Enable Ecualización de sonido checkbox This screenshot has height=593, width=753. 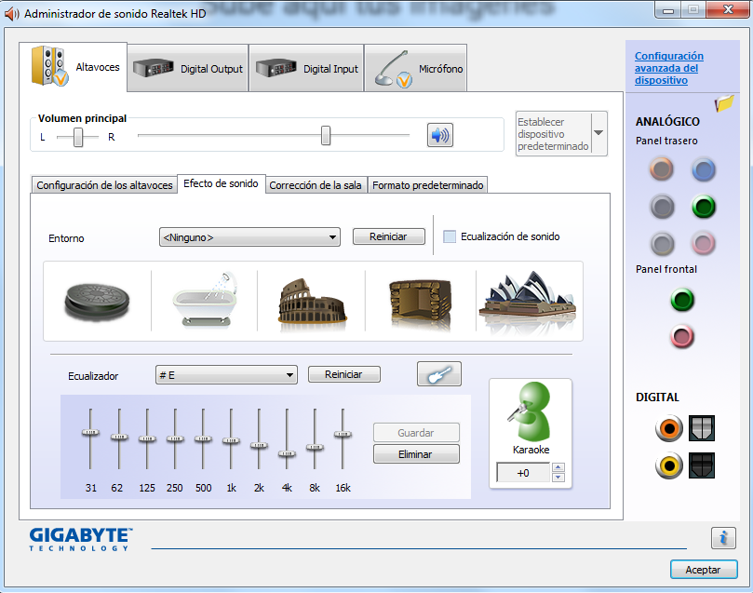click(450, 236)
